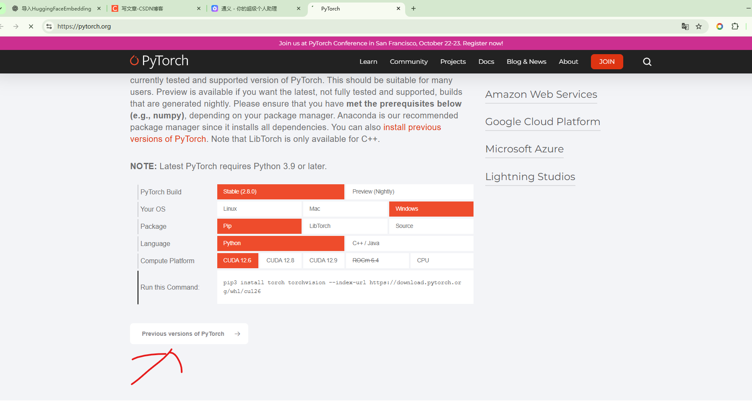Open the site search magnifier icon
The width and height of the screenshot is (752, 408).
point(647,62)
